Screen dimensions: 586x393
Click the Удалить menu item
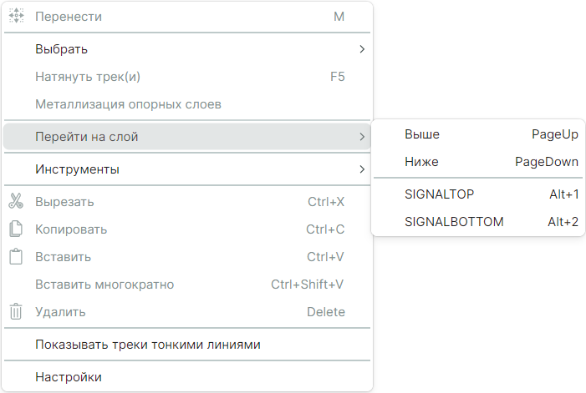pyautogui.click(x=60, y=311)
